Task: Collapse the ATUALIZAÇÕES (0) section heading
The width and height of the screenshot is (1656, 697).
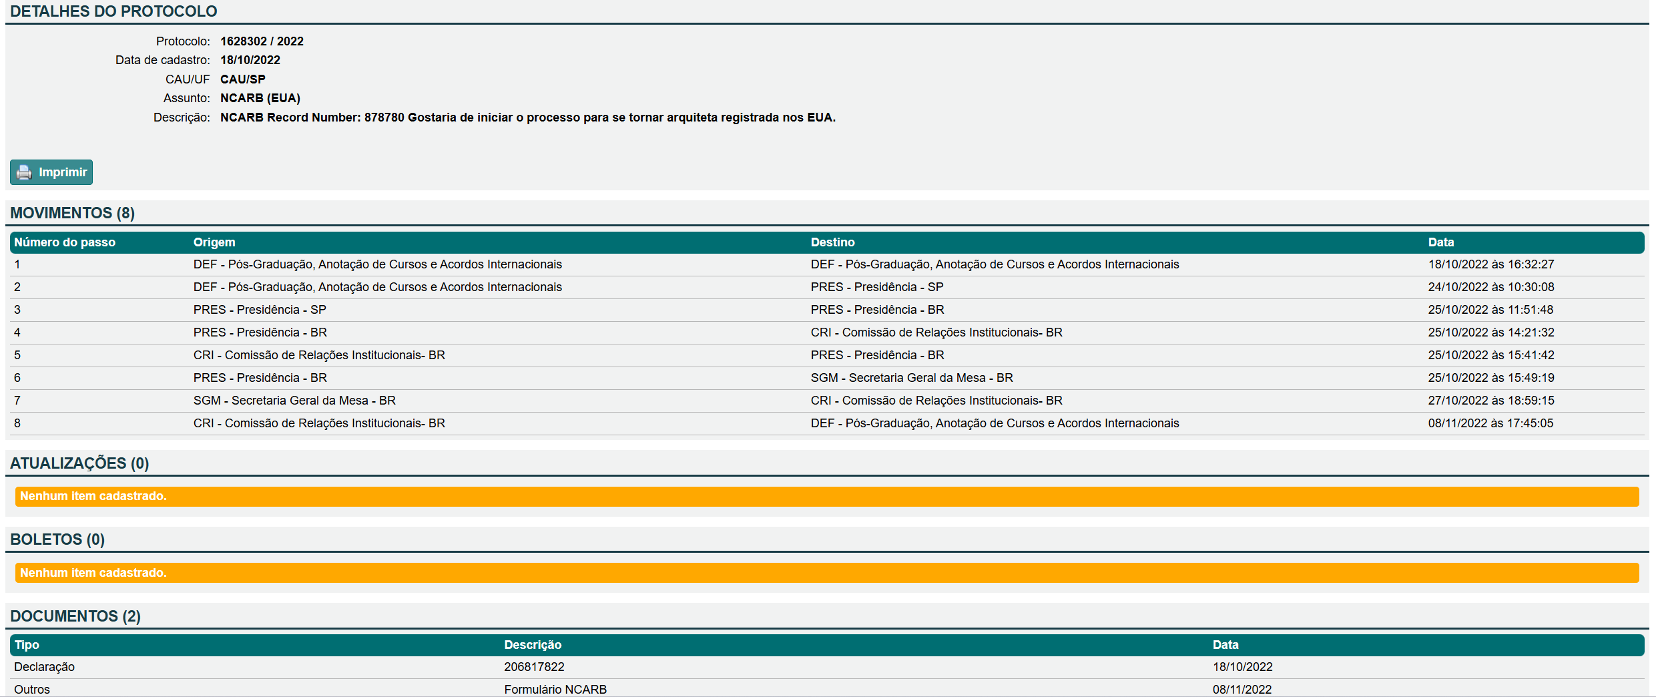Action: click(x=79, y=463)
